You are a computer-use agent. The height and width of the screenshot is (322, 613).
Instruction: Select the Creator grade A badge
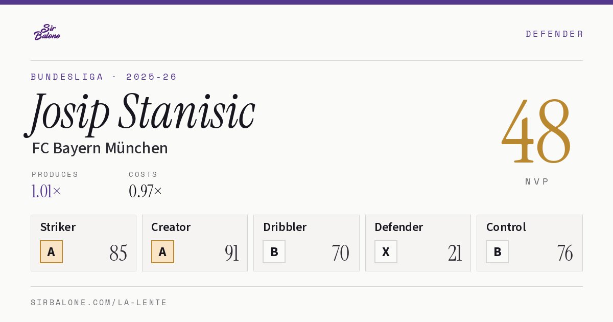(x=162, y=252)
